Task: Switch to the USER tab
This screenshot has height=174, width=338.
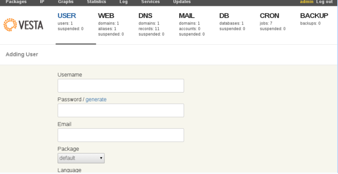Action: point(67,16)
